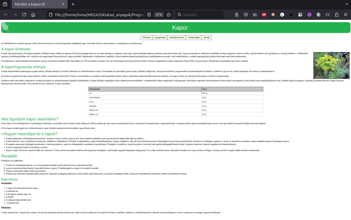Click the 'Kaporleves' recipe heading
Screen dimensions: 351x220
coord(10,179)
